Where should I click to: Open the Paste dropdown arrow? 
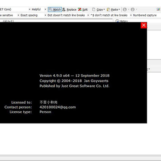(119, 9)
